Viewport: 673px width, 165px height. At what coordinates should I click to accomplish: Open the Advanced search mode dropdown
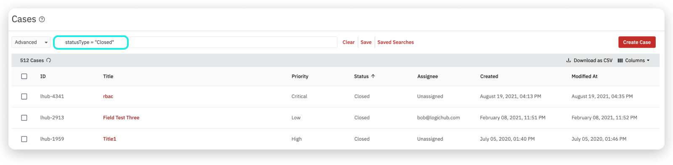[x=31, y=42]
